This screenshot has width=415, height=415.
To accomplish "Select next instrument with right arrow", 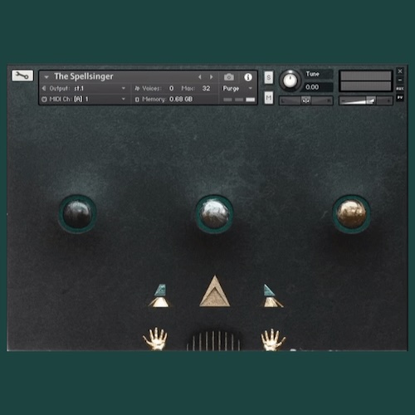I will pos(212,77).
